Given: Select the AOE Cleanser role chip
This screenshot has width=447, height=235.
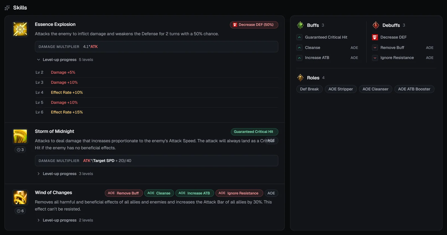Looking at the screenshot, I should [375, 89].
